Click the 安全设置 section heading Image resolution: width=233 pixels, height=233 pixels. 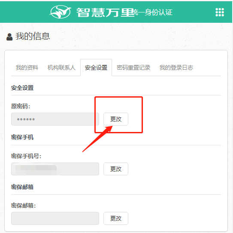coord(22,88)
